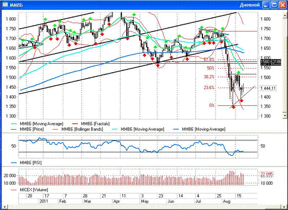Click the Feb month label on the time axis
This screenshot has height=210, width=288.
point(62,202)
